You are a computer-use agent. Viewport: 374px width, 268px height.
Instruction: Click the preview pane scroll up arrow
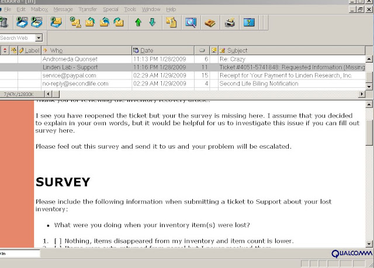point(369,104)
